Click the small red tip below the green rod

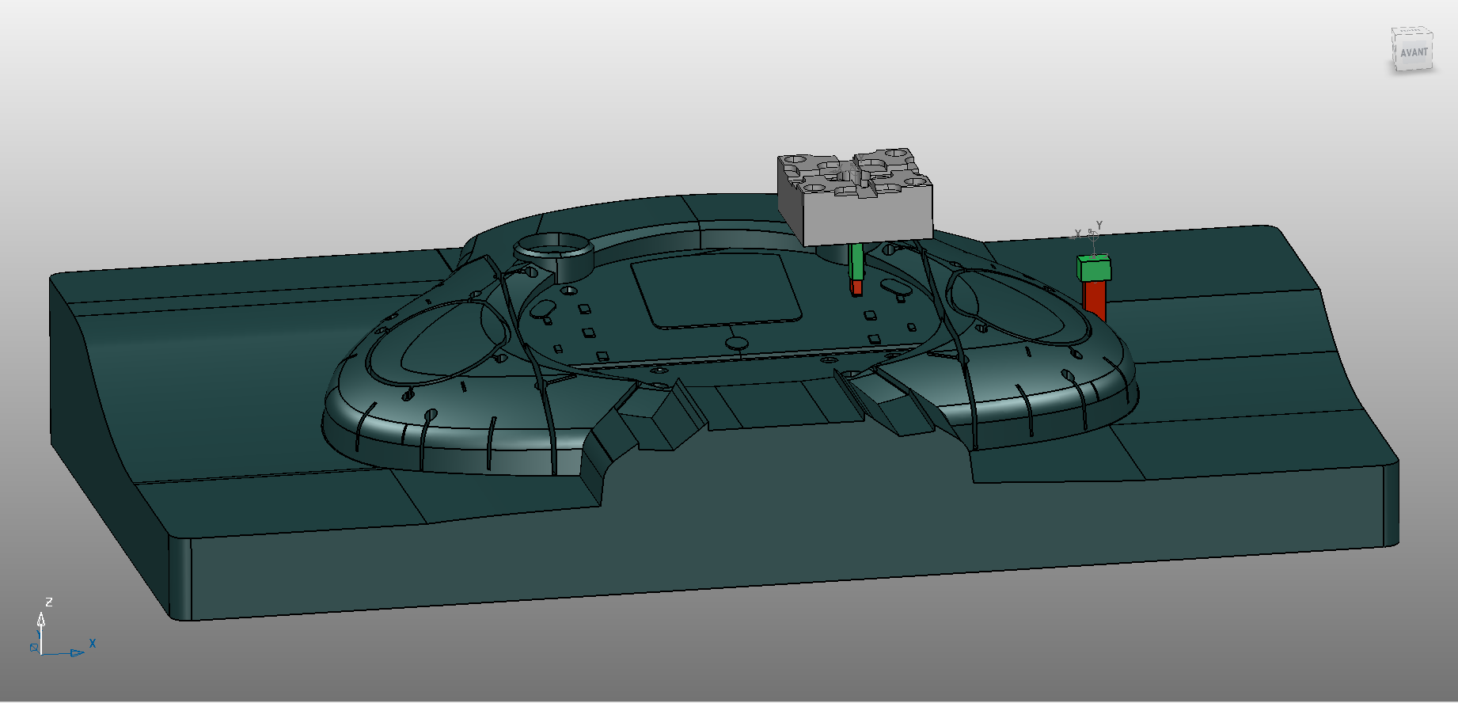(856, 287)
